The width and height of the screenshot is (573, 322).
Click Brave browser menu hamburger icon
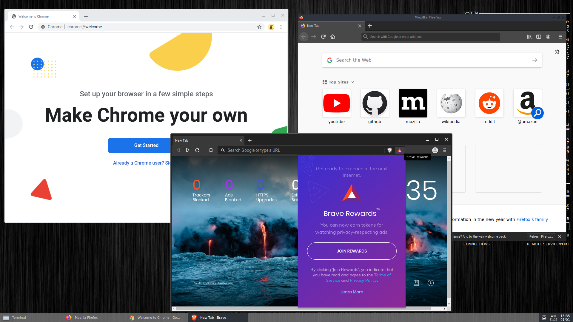coord(444,150)
